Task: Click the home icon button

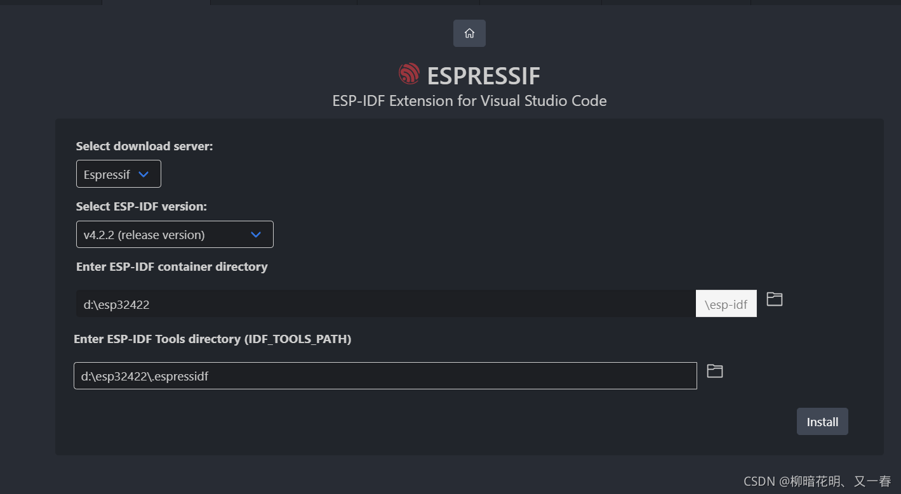Action: (x=469, y=33)
